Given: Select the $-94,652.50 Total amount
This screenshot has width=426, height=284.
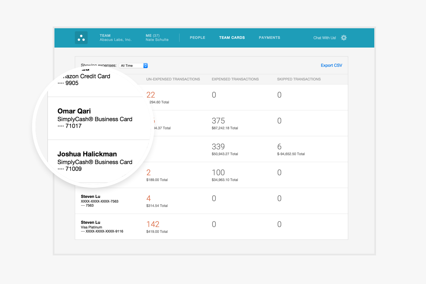Looking at the screenshot, I should point(291,154).
